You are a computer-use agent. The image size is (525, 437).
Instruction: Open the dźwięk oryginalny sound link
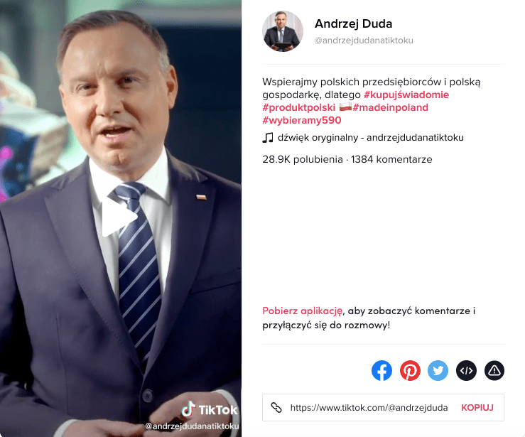coord(371,138)
